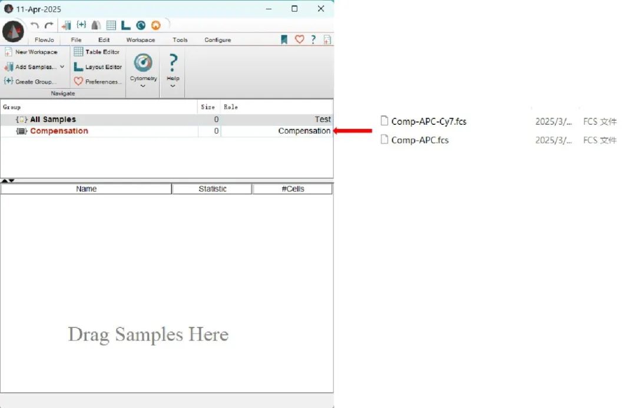This screenshot has height=408, width=636.
Task: Click the FlowJo round logo button
Action: (13, 31)
